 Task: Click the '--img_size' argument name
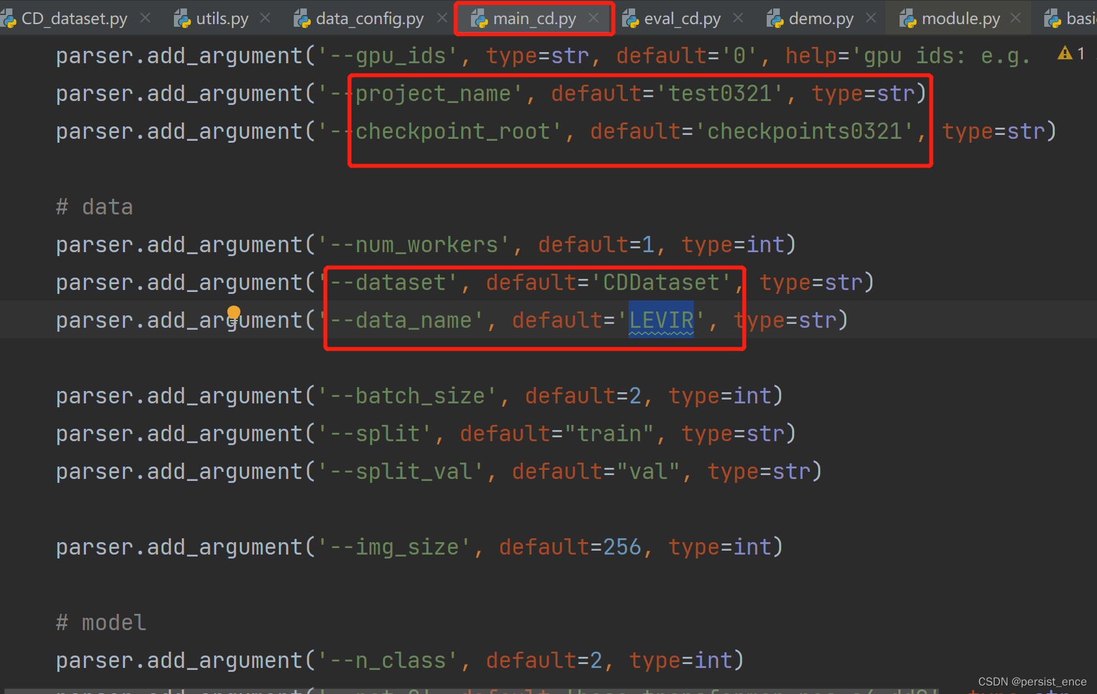(394, 547)
